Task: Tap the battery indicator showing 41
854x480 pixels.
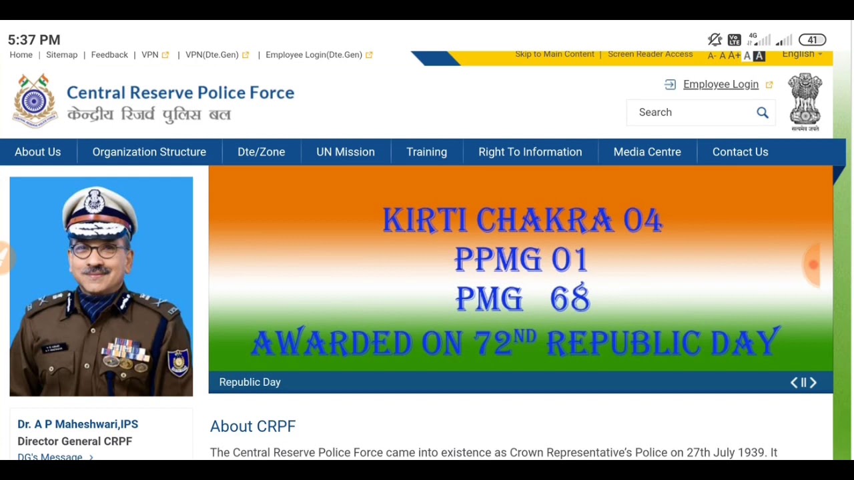Action: (812, 40)
